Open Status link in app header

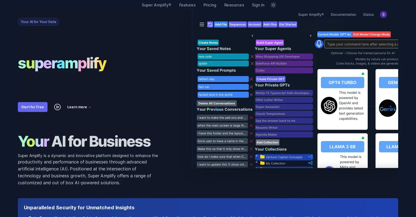[368, 15]
